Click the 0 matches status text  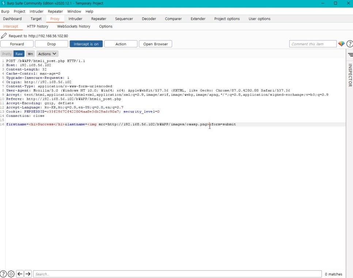point(333,274)
